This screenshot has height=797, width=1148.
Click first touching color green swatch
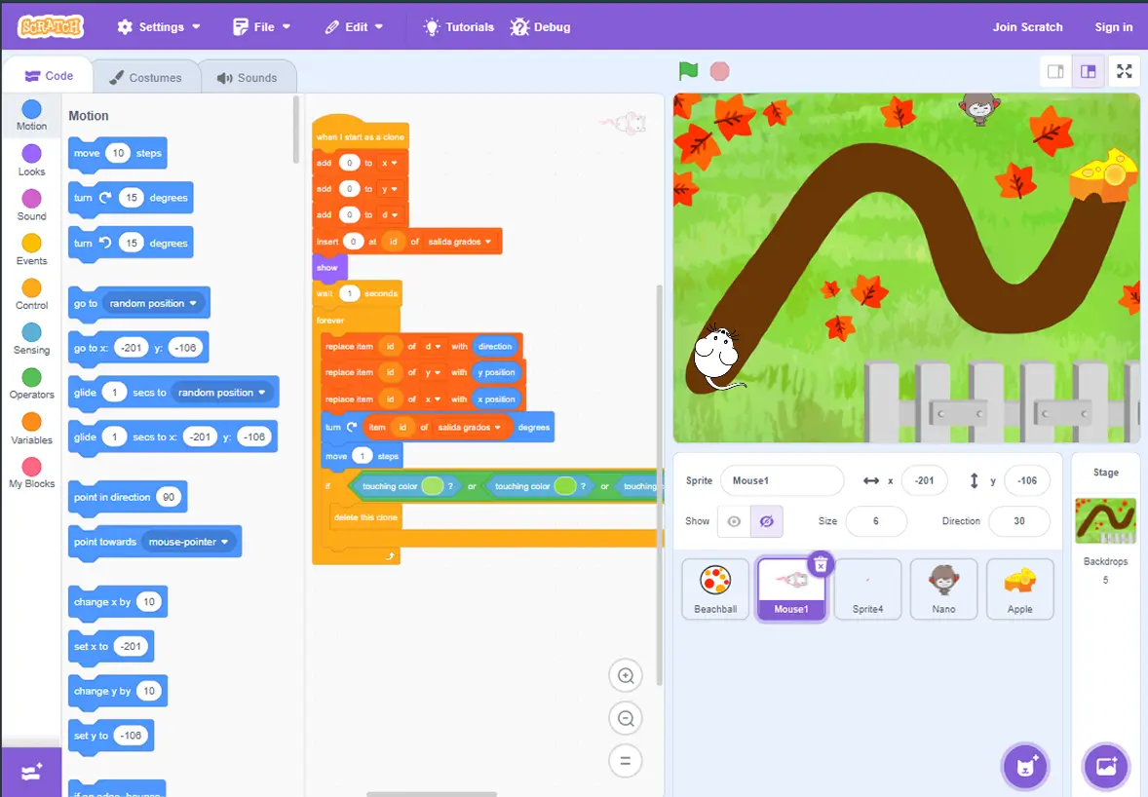[x=433, y=486]
